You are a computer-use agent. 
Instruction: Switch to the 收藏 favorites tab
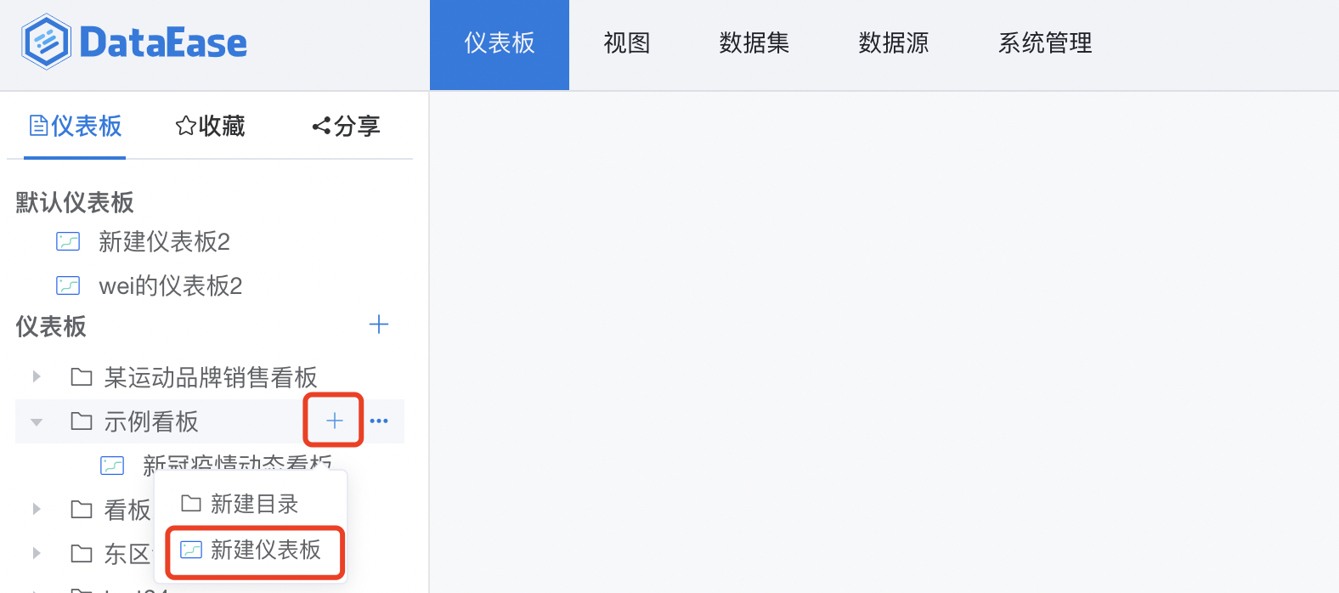coord(210,127)
